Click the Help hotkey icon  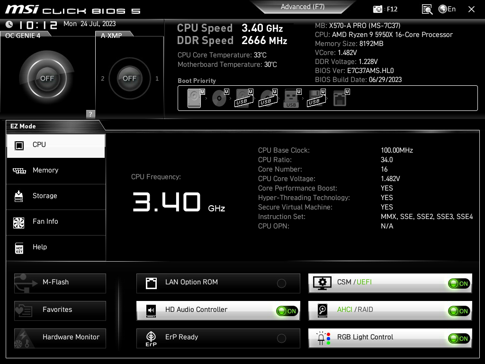pyautogui.click(x=19, y=248)
